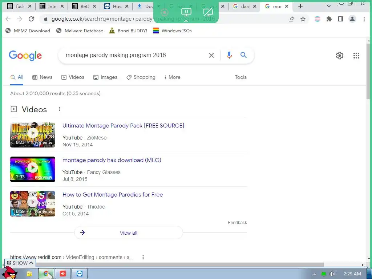372x279 pixels.
Task: Open TeamViewer in the taskbar
Action: (x=80, y=274)
